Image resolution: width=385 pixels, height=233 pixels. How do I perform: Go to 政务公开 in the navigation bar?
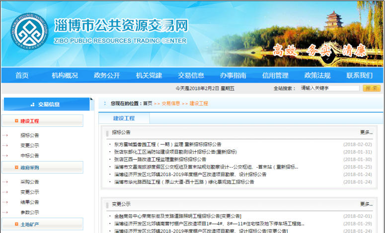[107, 75]
